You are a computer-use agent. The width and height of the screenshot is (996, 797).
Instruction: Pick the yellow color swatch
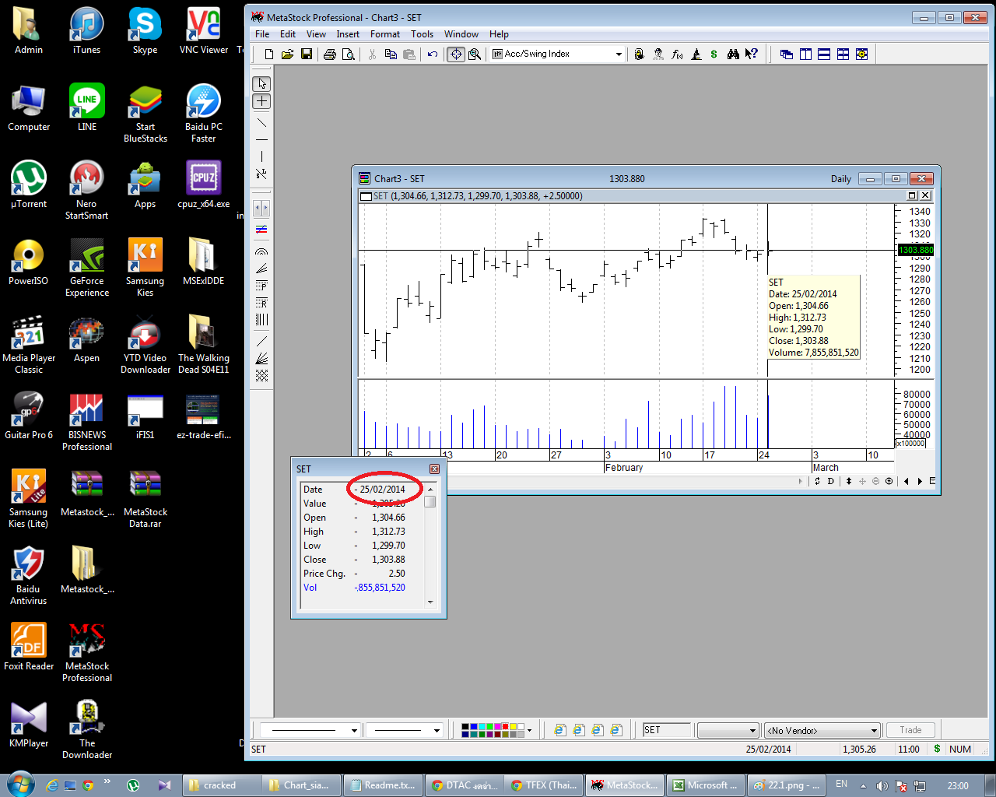(513, 726)
